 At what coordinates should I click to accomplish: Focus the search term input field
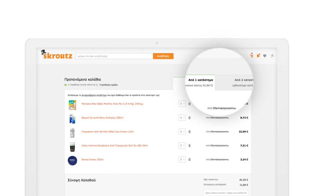point(114,56)
